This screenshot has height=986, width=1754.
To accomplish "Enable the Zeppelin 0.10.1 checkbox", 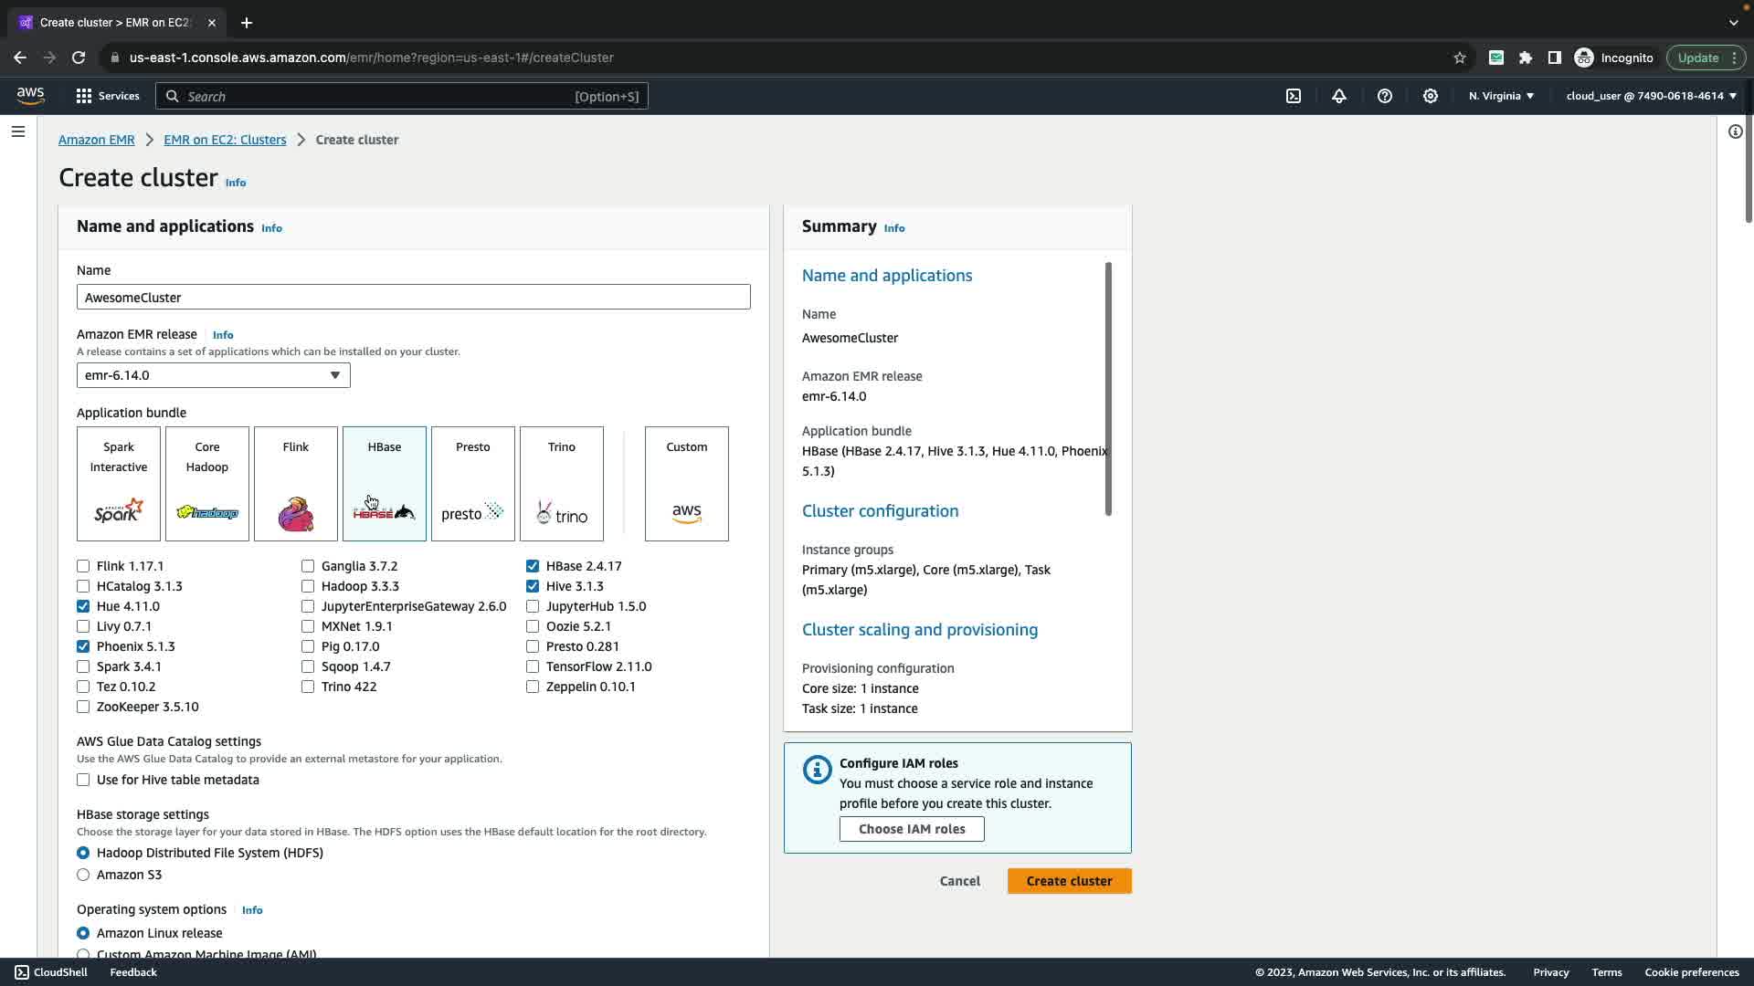I will pos(533,687).
